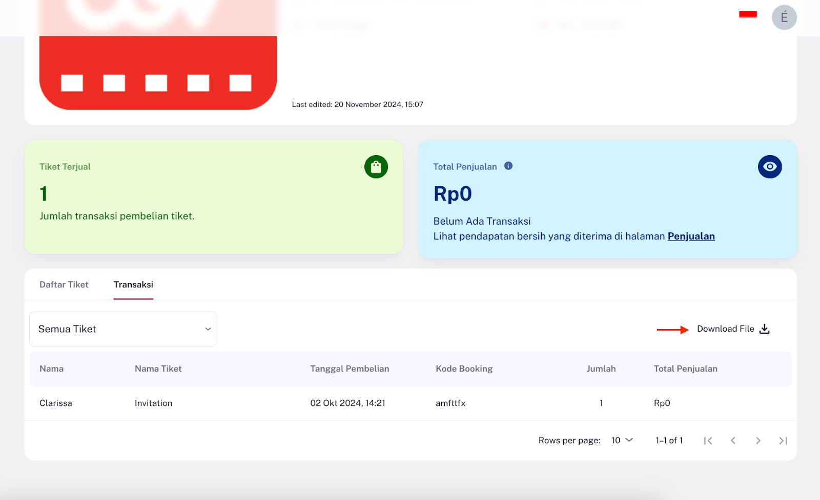Click the Tanggal Pembelian column header
The image size is (820, 500).
pos(350,369)
